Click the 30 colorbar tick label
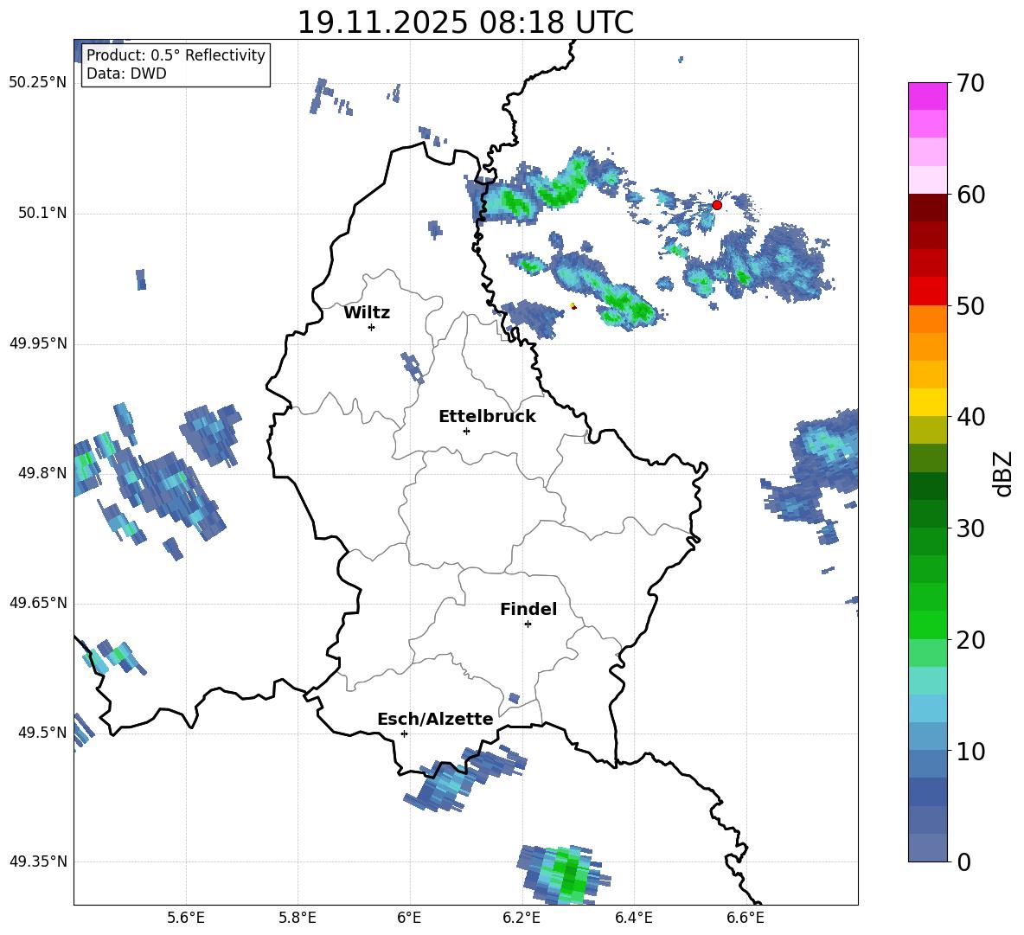Image resolution: width=1024 pixels, height=935 pixels. (x=970, y=528)
